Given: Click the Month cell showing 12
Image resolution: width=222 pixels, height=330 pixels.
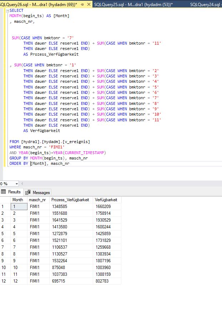Looking at the screenshot, I should (19, 281).
